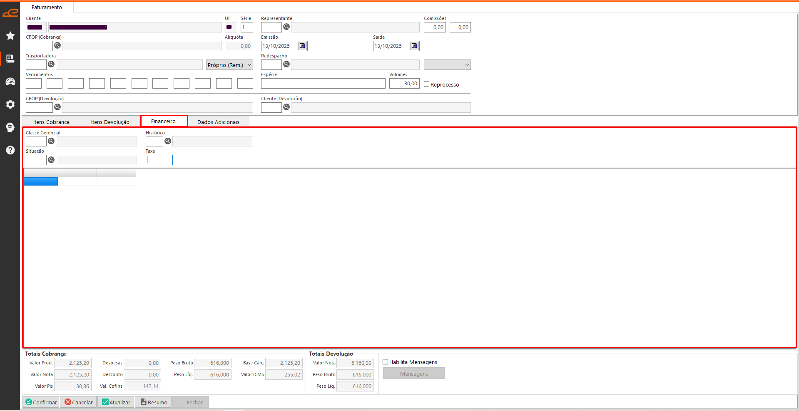Open Representante search magnifier

(x=286, y=27)
